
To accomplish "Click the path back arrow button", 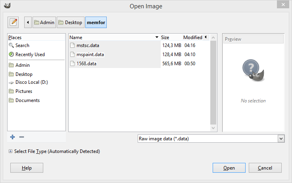I will point(28,23).
